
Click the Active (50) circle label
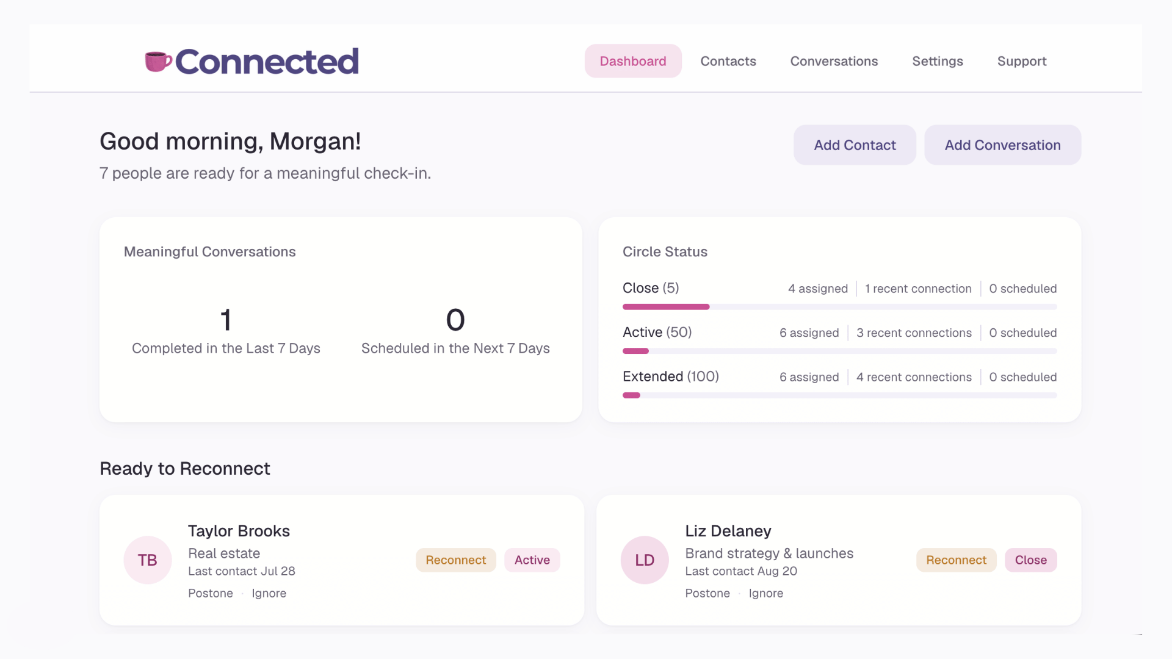657,333
